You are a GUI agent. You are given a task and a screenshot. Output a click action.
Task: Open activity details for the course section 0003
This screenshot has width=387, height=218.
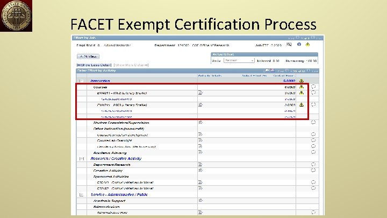pos(200,105)
